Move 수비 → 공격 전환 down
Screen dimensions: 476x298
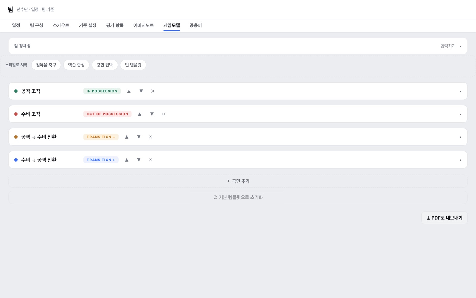(139, 160)
